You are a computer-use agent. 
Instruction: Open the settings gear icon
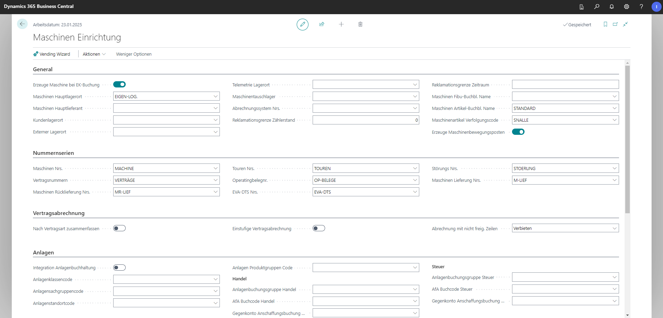click(626, 7)
